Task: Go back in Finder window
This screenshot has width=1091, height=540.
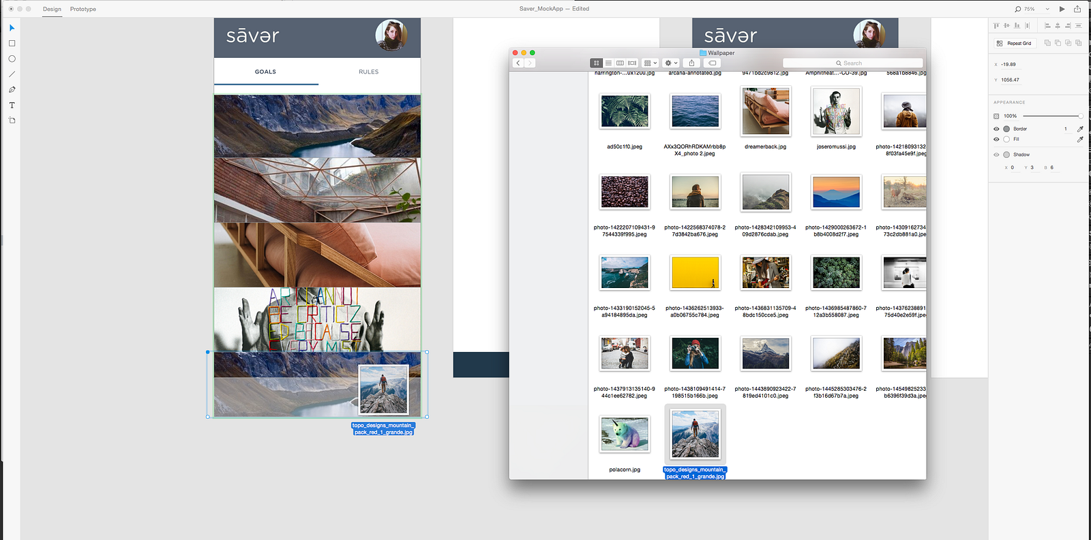Action: coord(518,63)
